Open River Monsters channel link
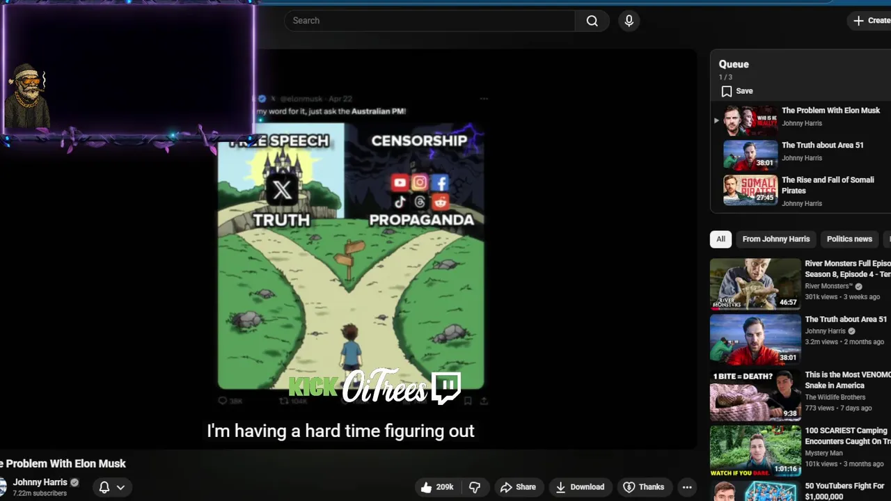 click(828, 286)
